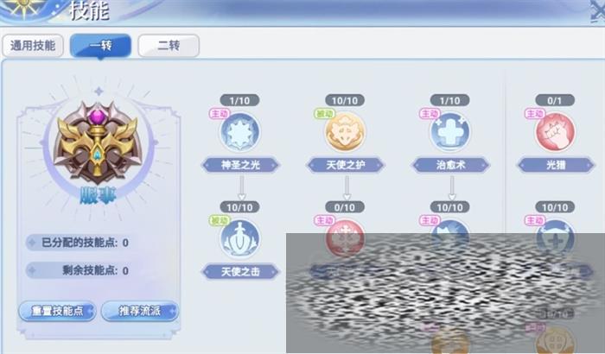
Task: Click the 剩余技能点 remaining points field
Action: click(x=80, y=271)
